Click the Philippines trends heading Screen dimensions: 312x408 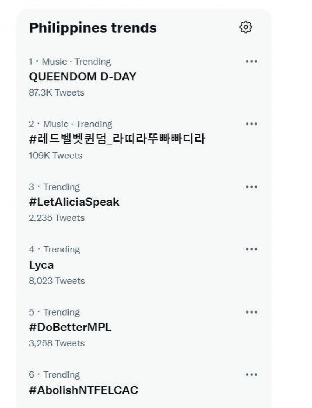click(x=93, y=28)
